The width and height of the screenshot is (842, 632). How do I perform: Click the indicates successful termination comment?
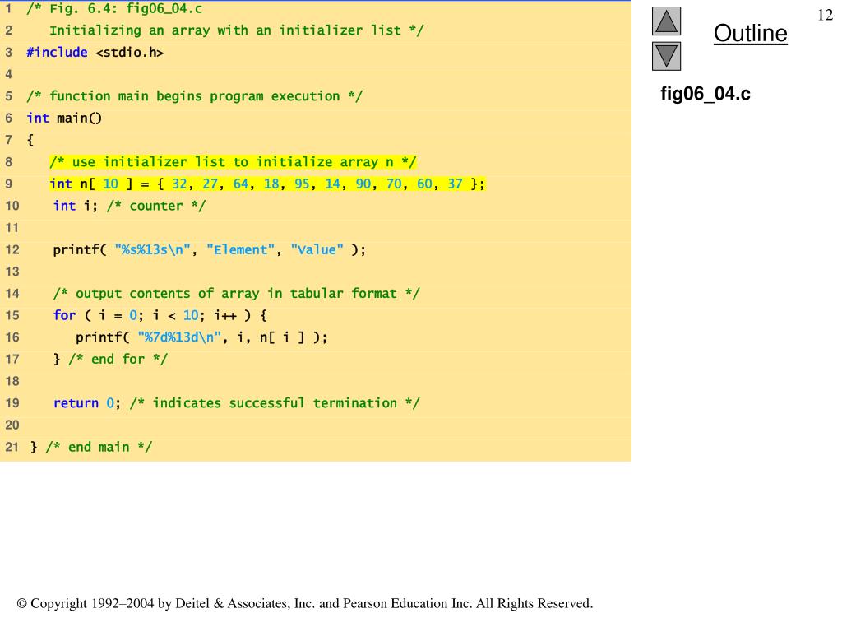click(x=275, y=403)
